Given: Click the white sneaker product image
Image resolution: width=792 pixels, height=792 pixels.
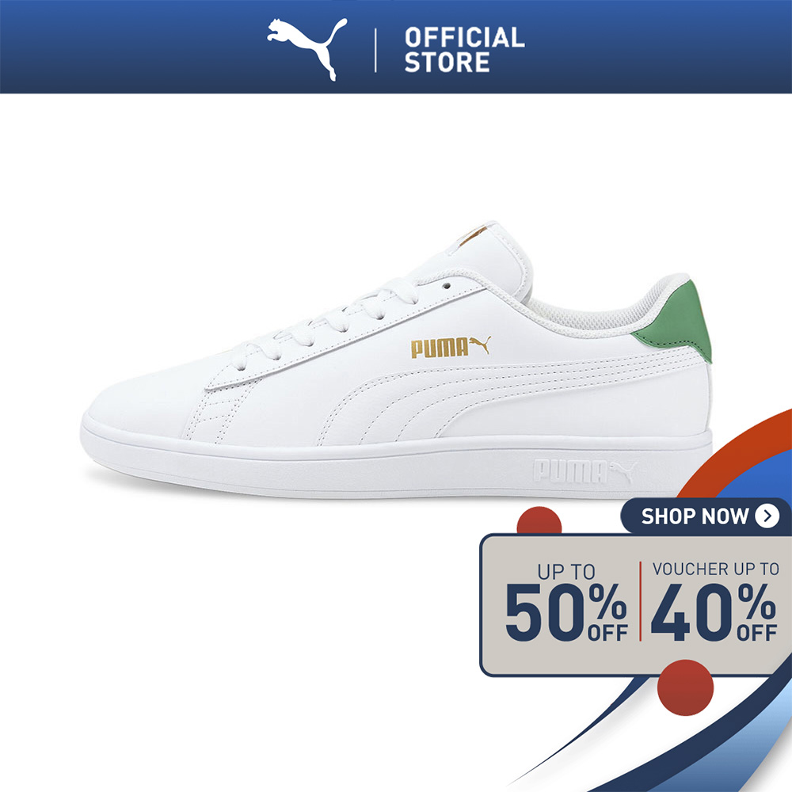Looking at the screenshot, I should (397, 360).
